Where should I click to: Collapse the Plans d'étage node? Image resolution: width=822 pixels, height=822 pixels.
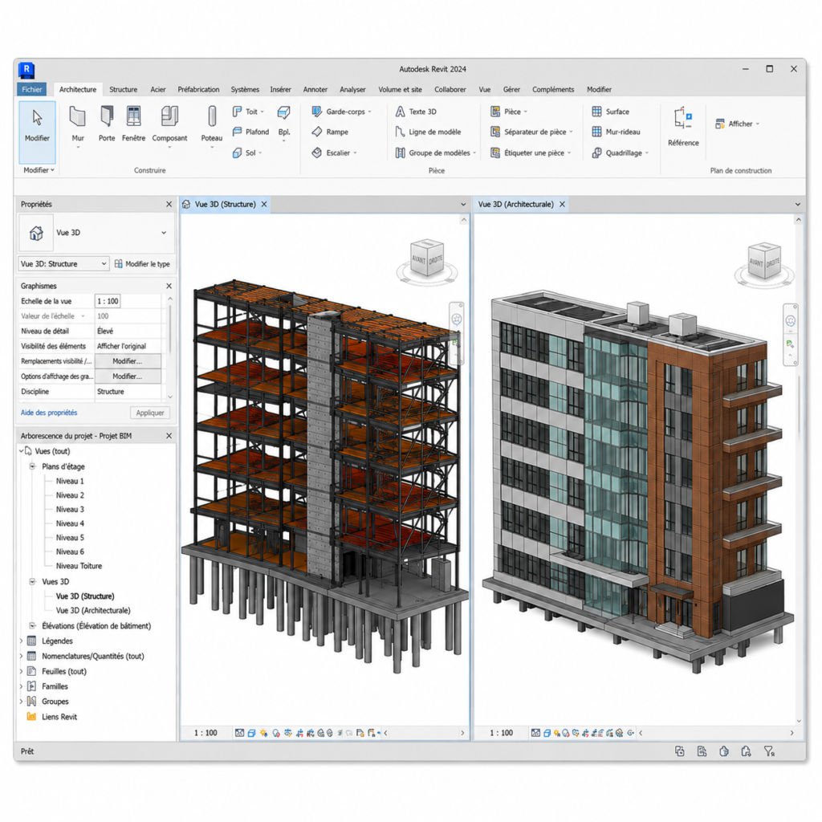(x=32, y=466)
